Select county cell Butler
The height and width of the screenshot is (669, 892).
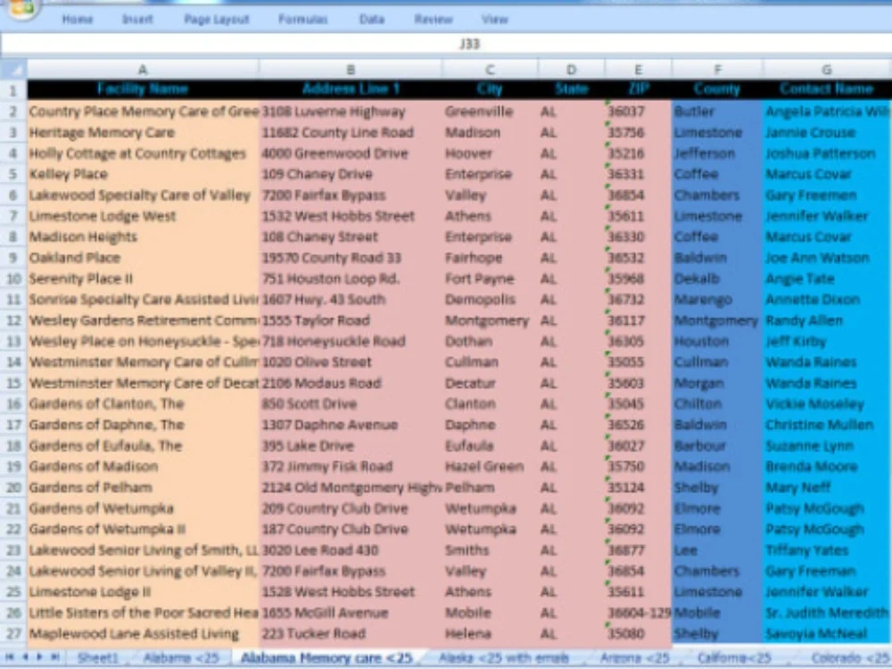pos(717,111)
